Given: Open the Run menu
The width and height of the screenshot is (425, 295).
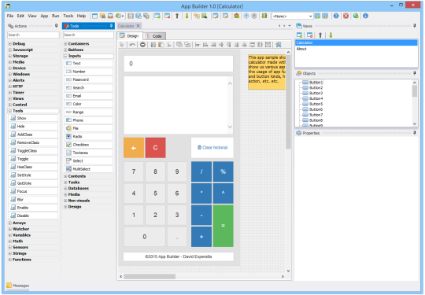Looking at the screenshot, I should pos(56,16).
